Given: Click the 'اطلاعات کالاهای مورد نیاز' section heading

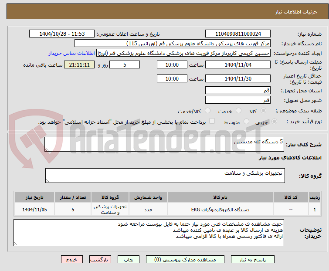Looking at the screenshot, I should coord(290,158).
